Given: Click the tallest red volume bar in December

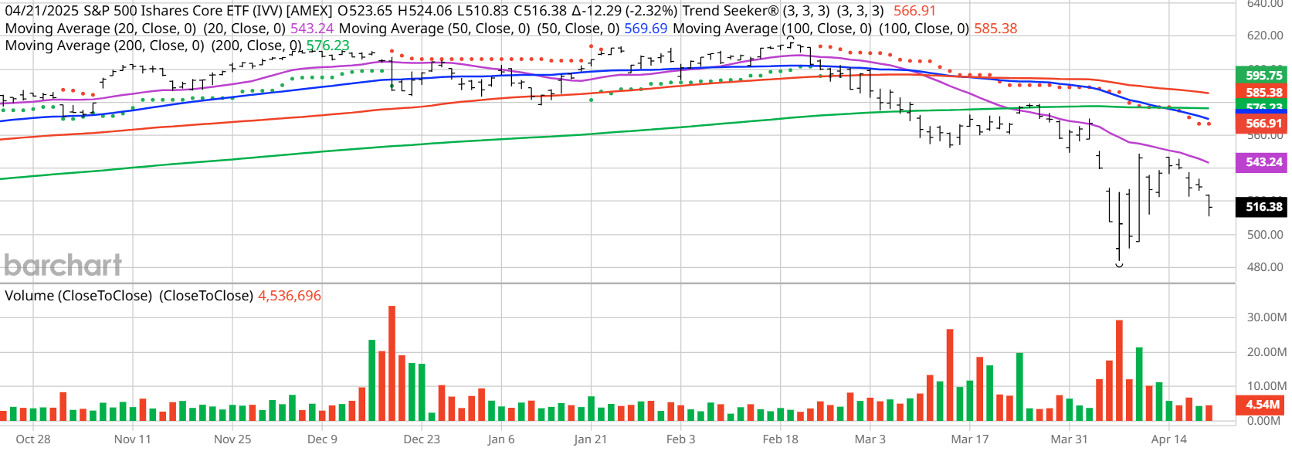Looking at the screenshot, I should click(392, 363).
